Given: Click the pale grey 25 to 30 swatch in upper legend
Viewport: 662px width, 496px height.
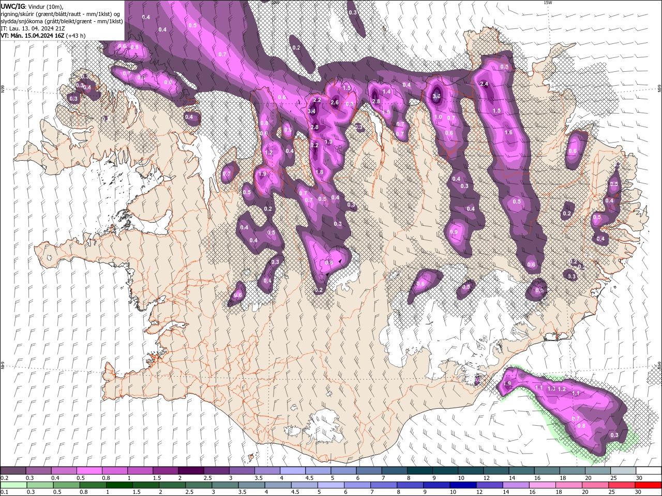Looking at the screenshot, I should pyautogui.click(x=623, y=471).
